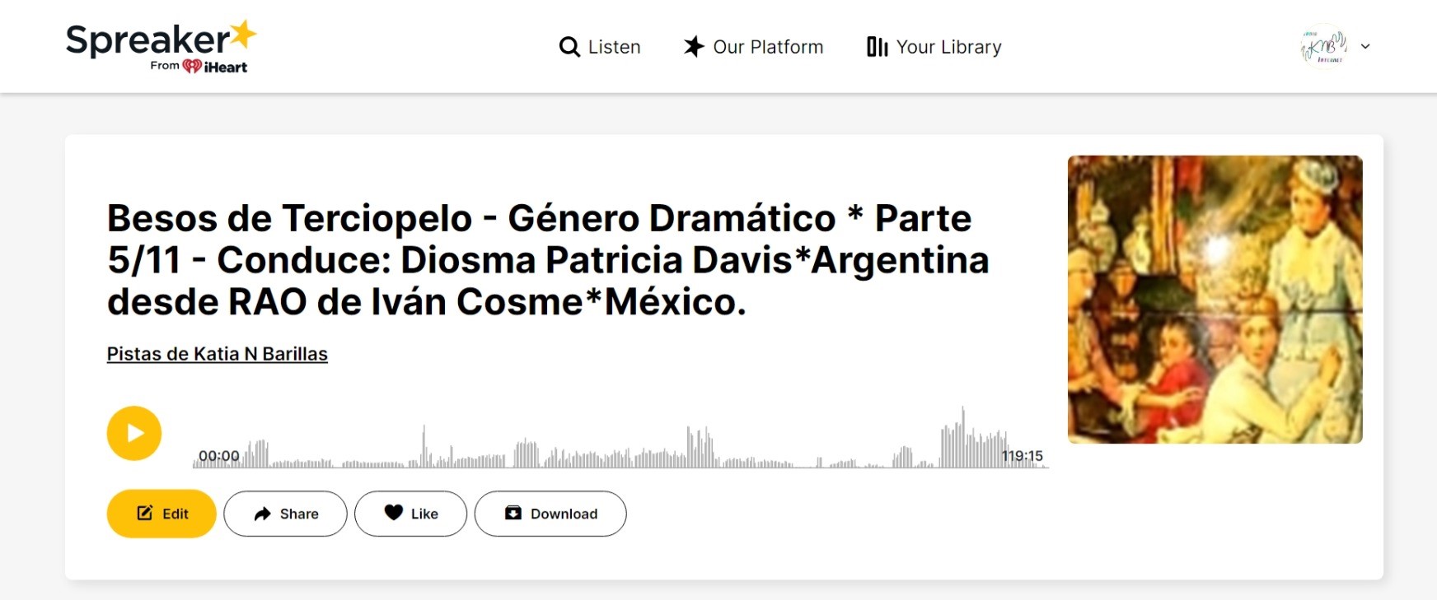Open the Our Platform menu
Screen dimensions: 1437x600
[768, 47]
